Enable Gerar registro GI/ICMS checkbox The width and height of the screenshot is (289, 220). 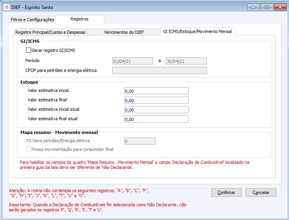pyautogui.click(x=28, y=50)
